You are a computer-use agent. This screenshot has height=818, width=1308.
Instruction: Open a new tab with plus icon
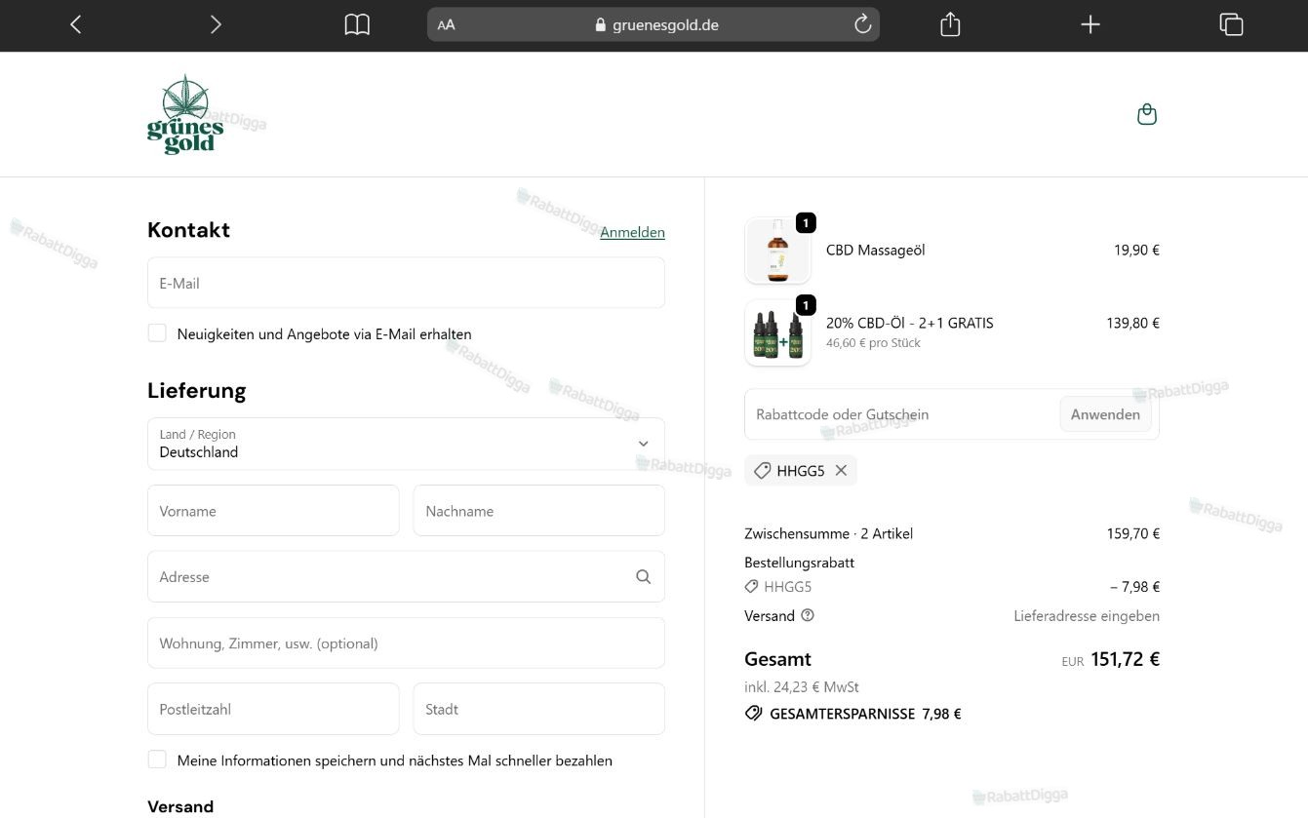click(1090, 24)
